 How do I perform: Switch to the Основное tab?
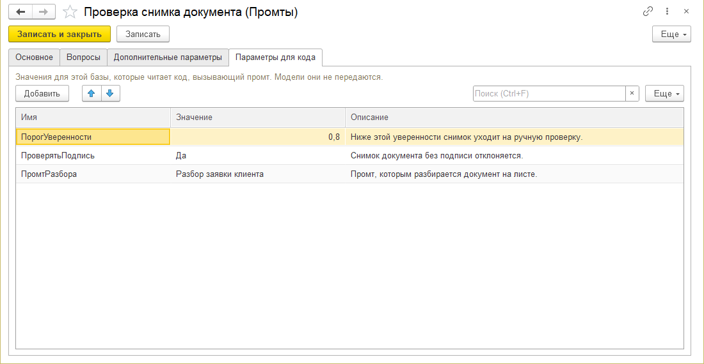(34, 57)
